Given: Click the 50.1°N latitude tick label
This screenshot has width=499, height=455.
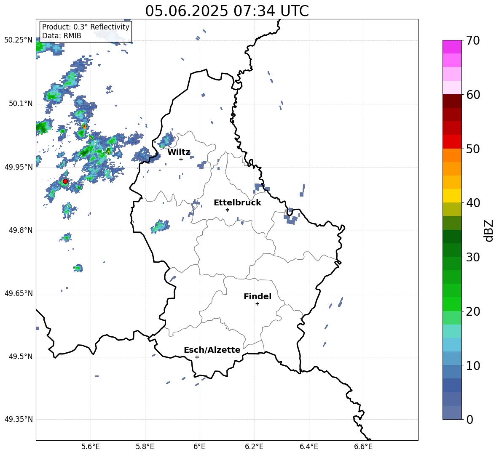Looking at the screenshot, I should (21, 104).
